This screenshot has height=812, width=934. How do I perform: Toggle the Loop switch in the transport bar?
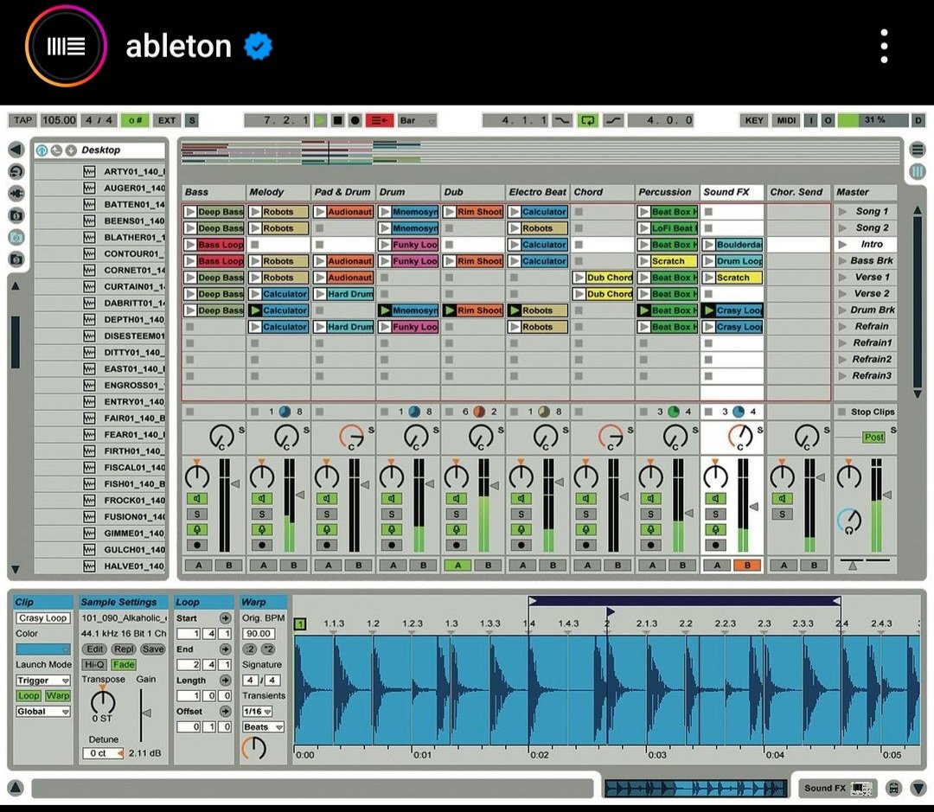[x=587, y=120]
